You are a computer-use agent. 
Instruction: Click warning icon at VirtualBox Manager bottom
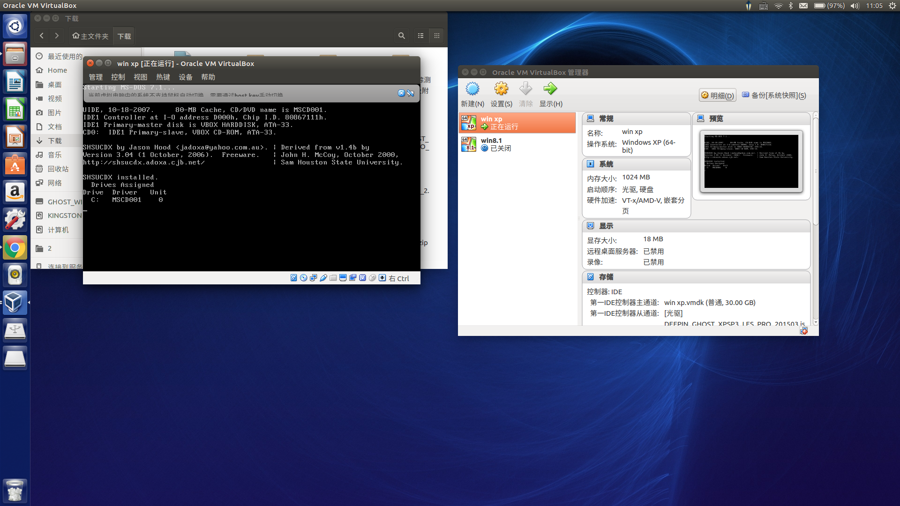tap(804, 331)
